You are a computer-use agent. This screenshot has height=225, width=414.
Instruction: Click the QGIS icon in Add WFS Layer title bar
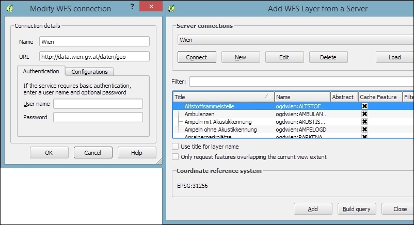(171, 8)
